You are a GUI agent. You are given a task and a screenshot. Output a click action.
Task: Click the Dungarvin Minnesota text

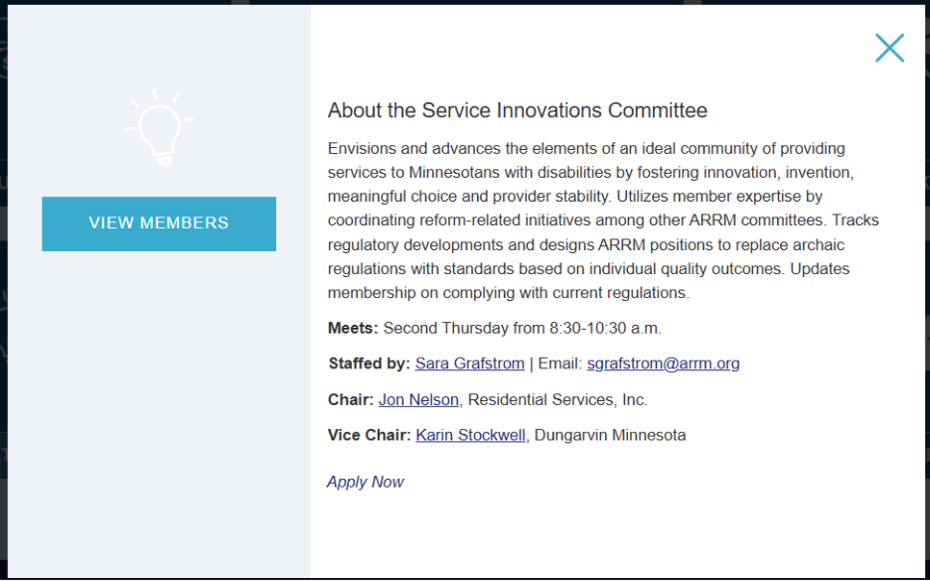[x=610, y=435]
